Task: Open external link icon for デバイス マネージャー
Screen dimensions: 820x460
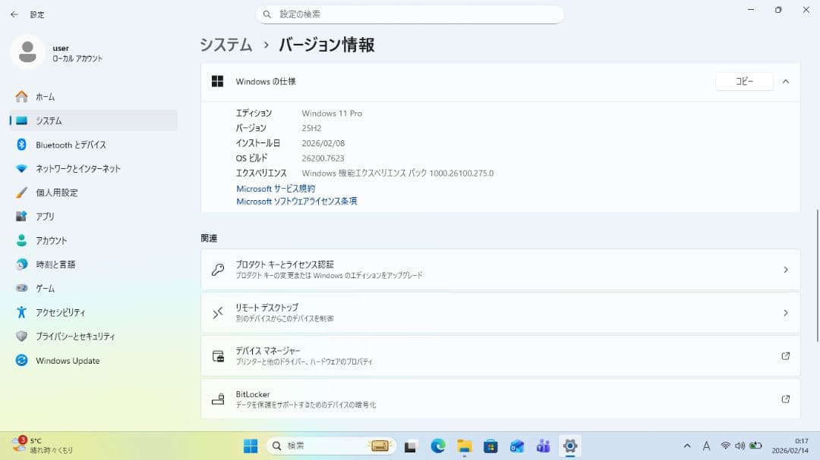Action: click(785, 356)
